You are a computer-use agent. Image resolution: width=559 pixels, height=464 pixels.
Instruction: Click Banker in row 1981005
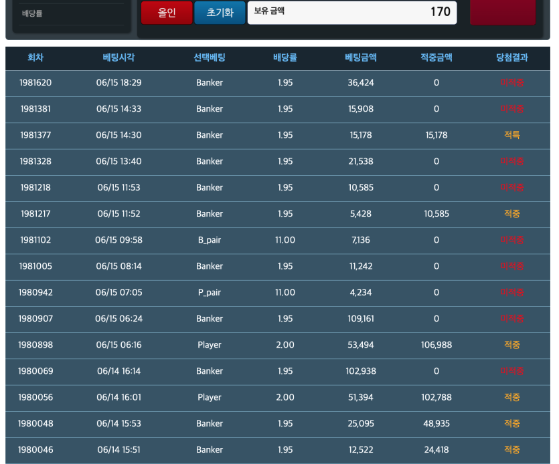pos(210,266)
